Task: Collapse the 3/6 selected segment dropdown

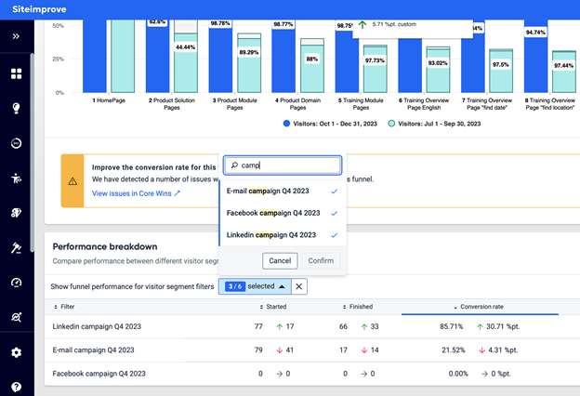Action: point(255,286)
